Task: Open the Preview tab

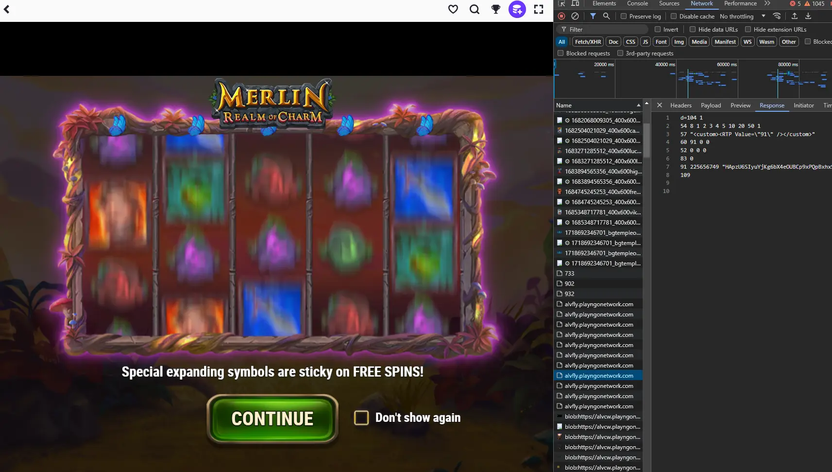Action: [741, 105]
